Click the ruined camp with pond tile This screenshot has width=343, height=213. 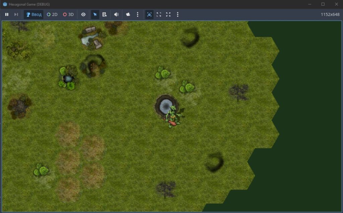tap(92, 38)
